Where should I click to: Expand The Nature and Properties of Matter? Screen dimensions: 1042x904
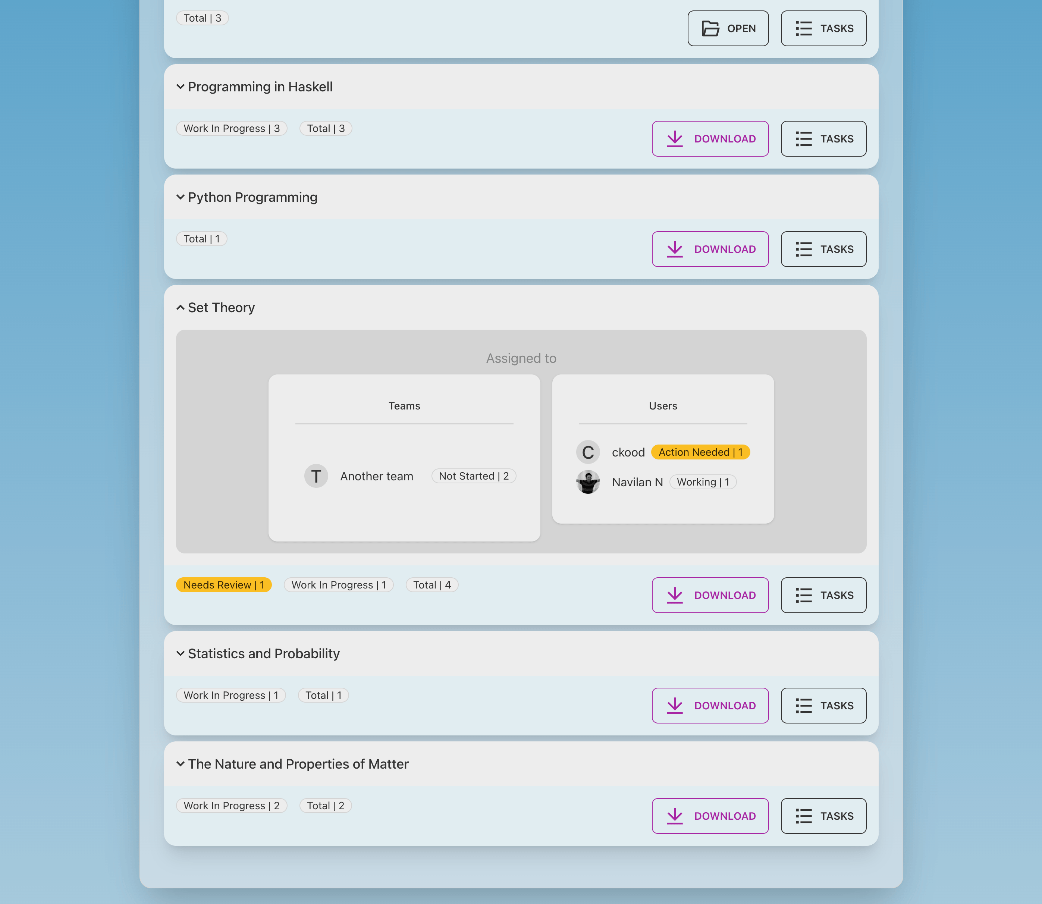pyautogui.click(x=180, y=764)
